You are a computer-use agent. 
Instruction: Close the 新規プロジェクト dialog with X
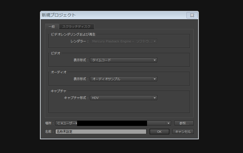[192, 15]
